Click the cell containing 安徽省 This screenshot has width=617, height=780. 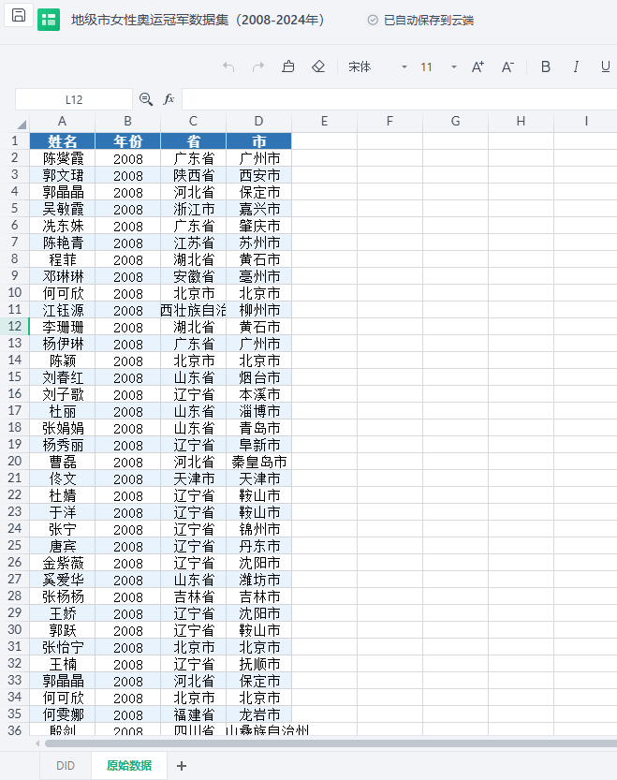click(x=194, y=276)
